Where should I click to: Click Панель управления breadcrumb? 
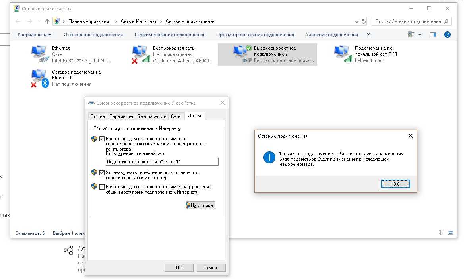(90, 21)
